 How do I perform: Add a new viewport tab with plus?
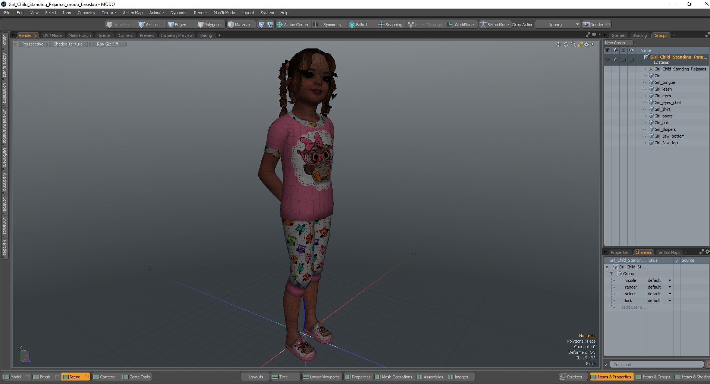[219, 35]
